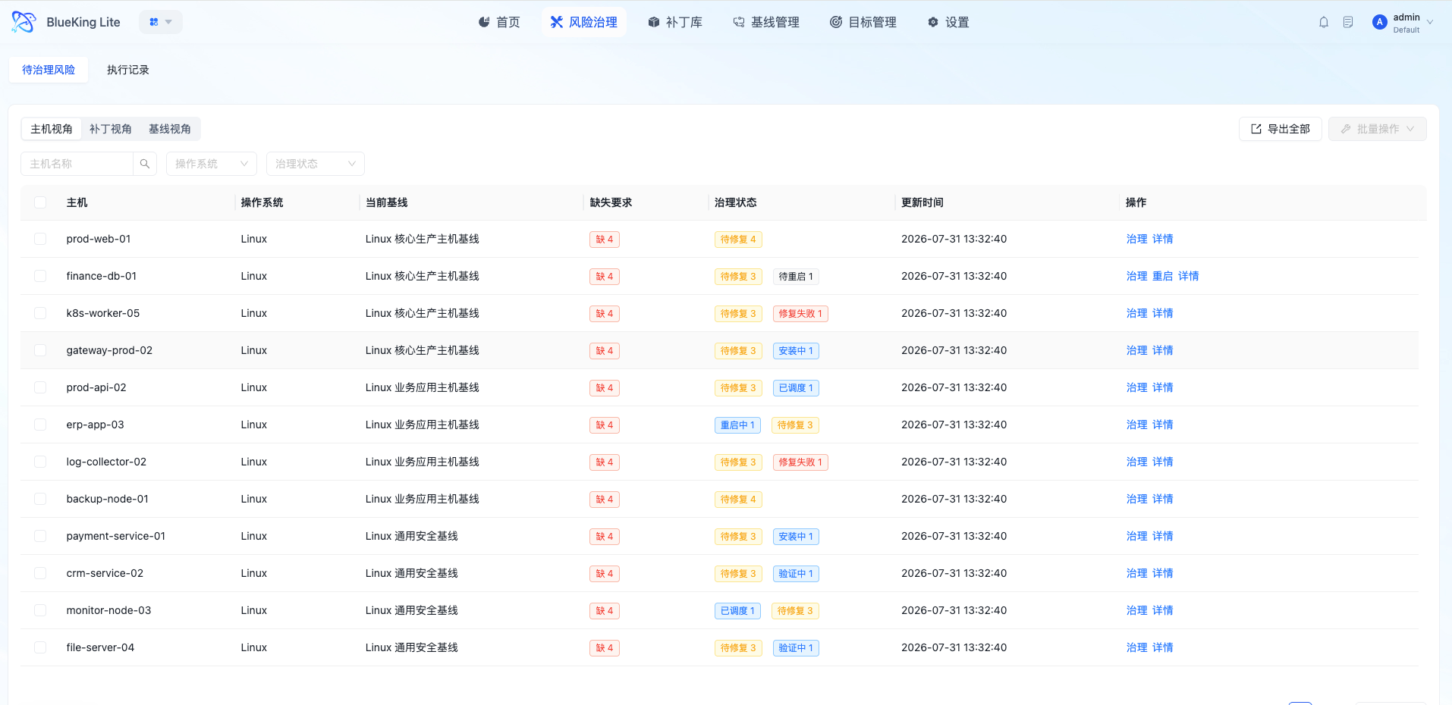Click the host name monitor-node-03
Image resolution: width=1452 pixels, height=705 pixels.
(108, 610)
